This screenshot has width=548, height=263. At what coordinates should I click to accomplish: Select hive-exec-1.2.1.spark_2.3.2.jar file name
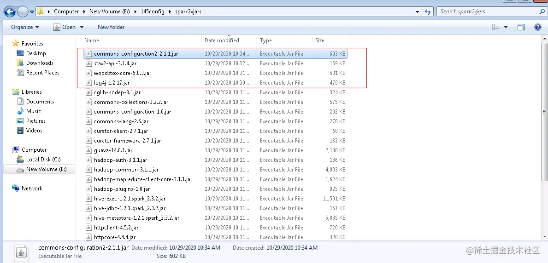click(130, 199)
